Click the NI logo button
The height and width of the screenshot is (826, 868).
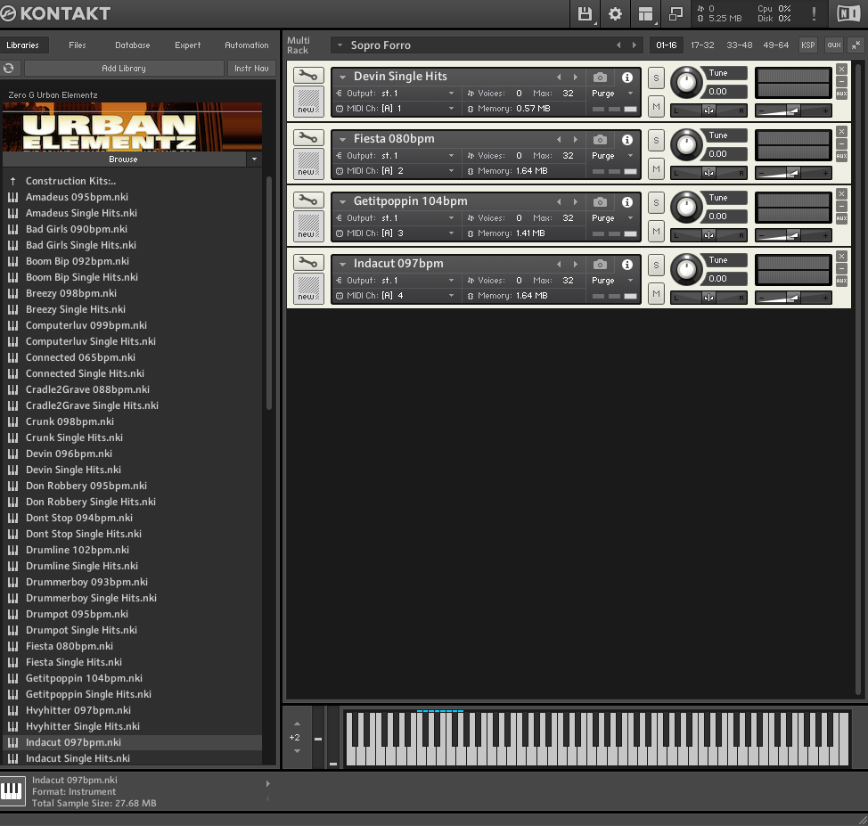[x=848, y=14]
